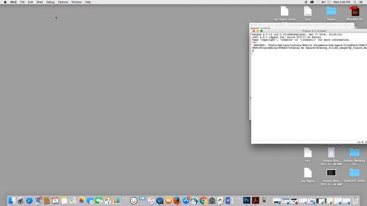The height and width of the screenshot is (206, 367).
Task: Open the smiley face app in Dock
Action: click(x=134, y=200)
